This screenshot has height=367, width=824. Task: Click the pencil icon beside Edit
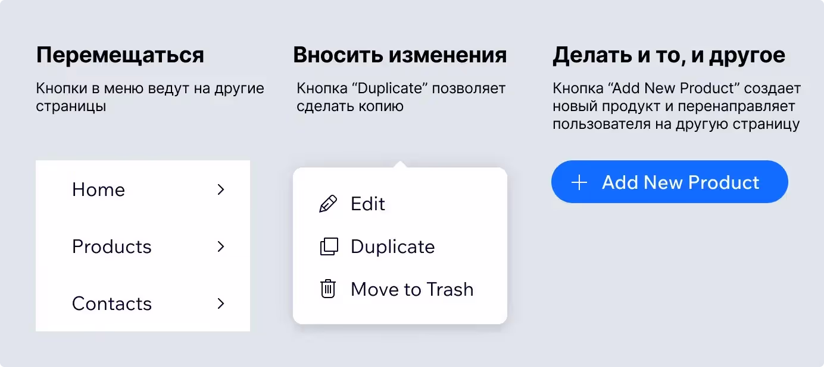(328, 204)
